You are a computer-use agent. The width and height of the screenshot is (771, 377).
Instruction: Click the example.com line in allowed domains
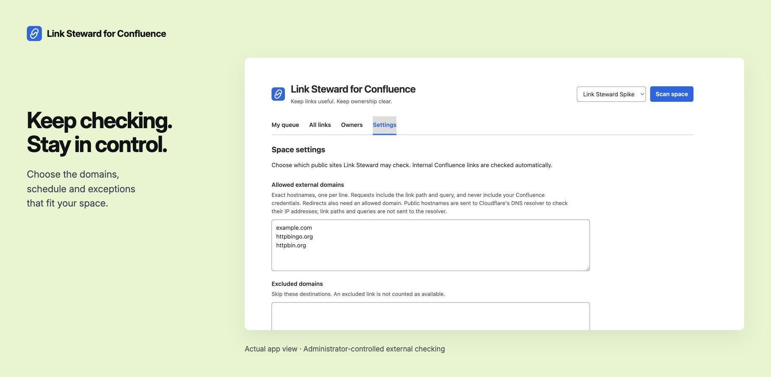click(x=294, y=228)
